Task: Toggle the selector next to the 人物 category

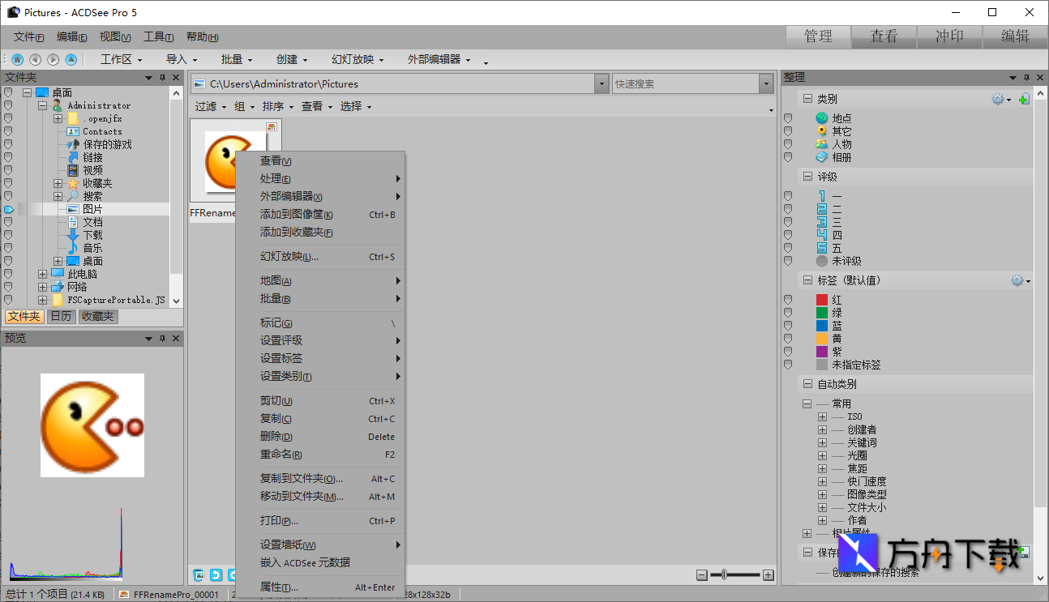Action: click(787, 143)
